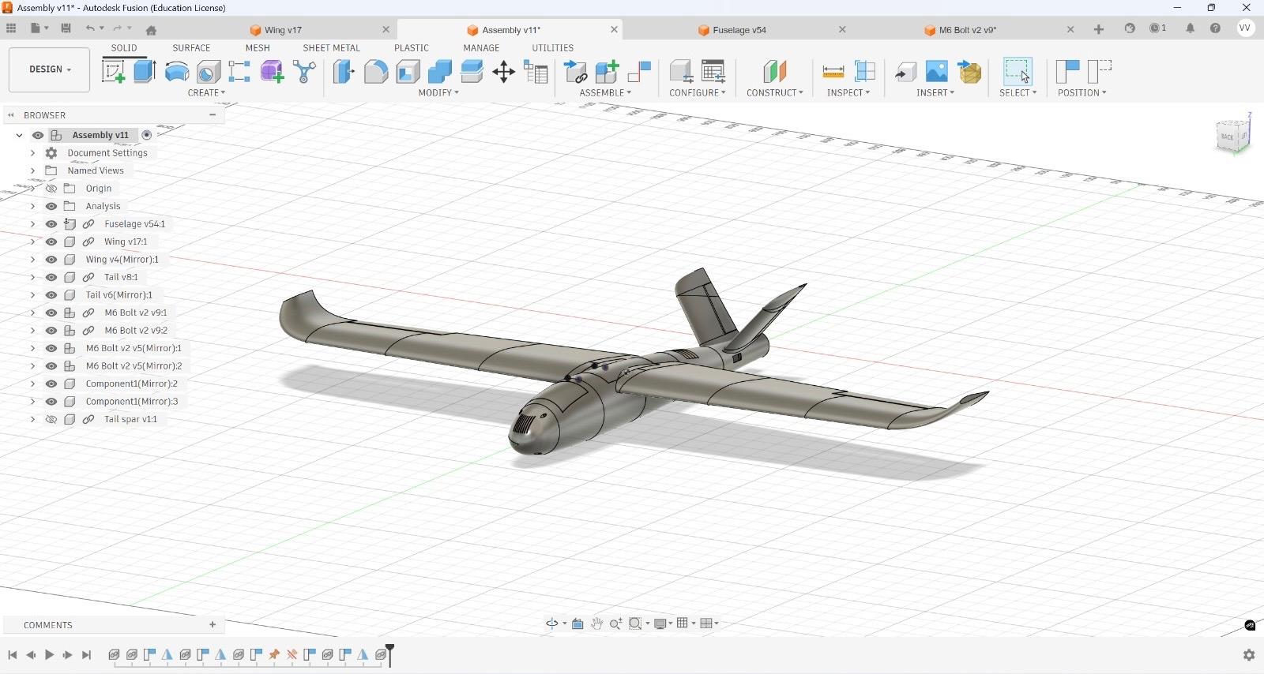1264x674 pixels.
Task: Select the Press Pull tool
Action: [x=344, y=72]
